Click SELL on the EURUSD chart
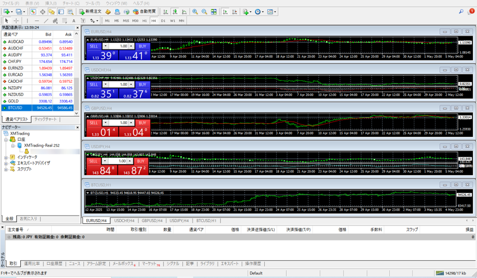 (x=94, y=46)
